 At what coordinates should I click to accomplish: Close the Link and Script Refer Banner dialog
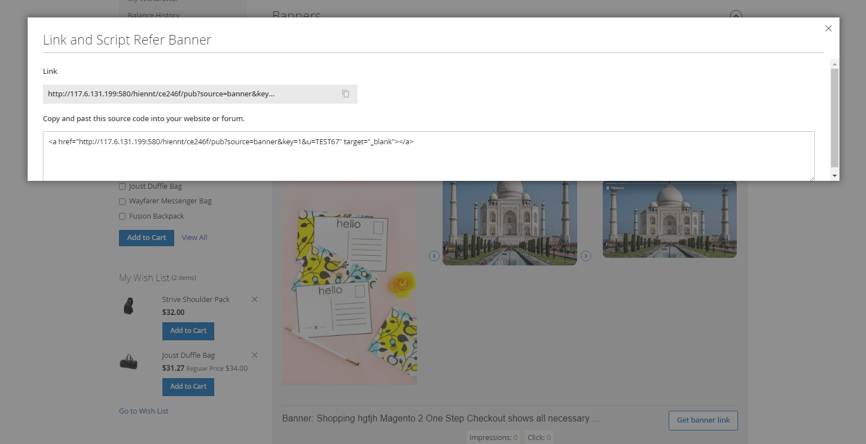click(x=828, y=29)
